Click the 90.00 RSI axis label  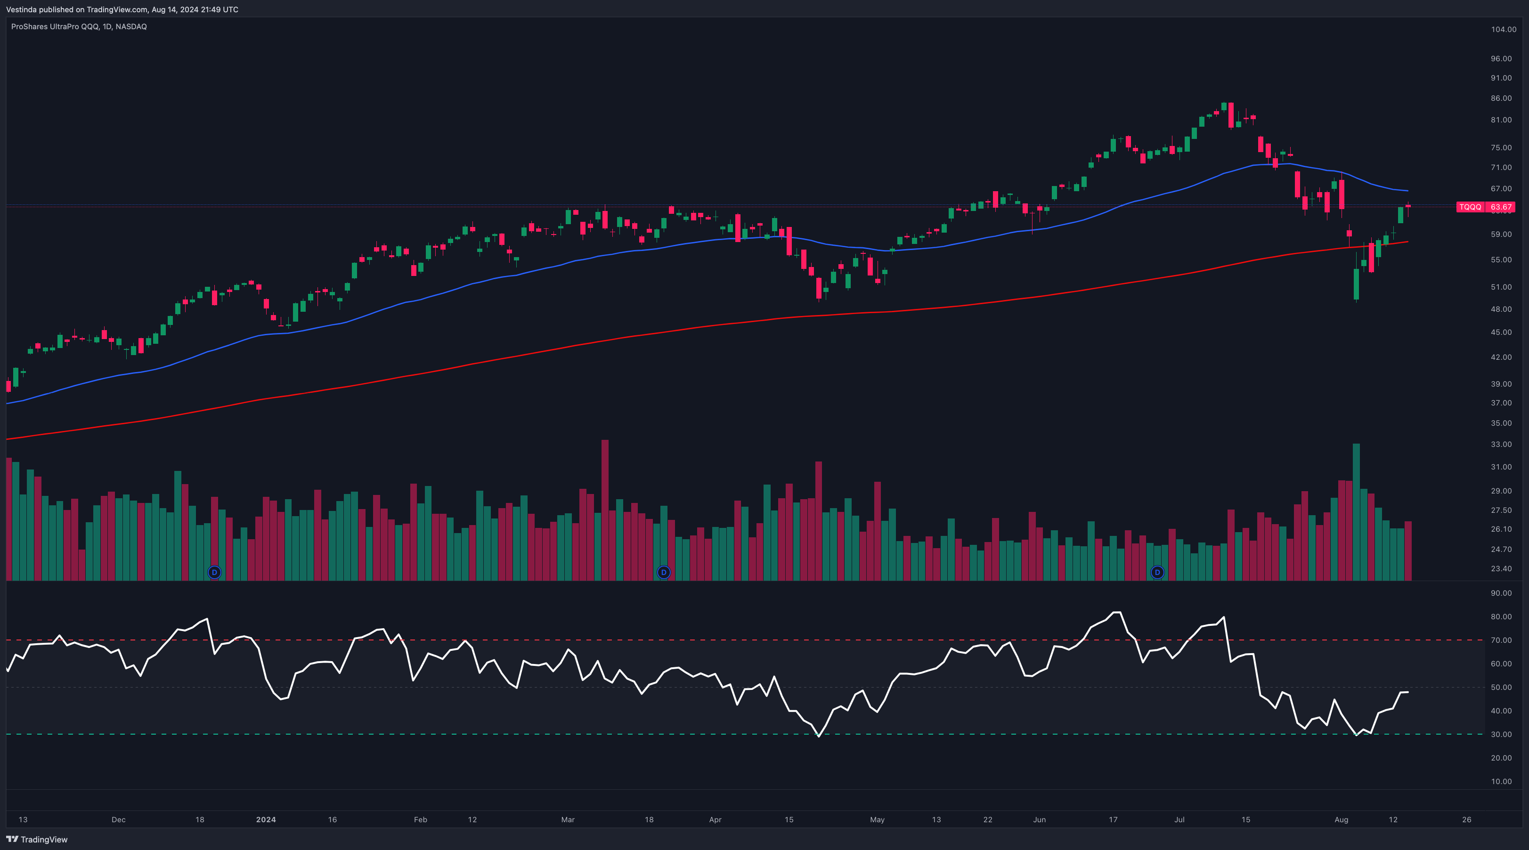(1501, 593)
